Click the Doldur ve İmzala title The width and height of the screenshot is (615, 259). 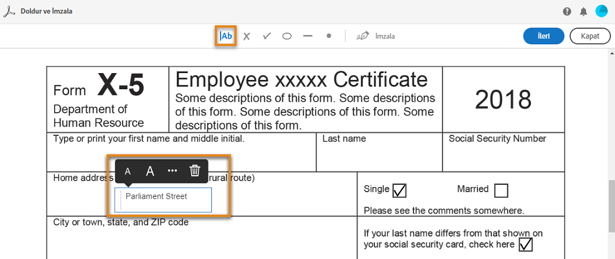(46, 12)
